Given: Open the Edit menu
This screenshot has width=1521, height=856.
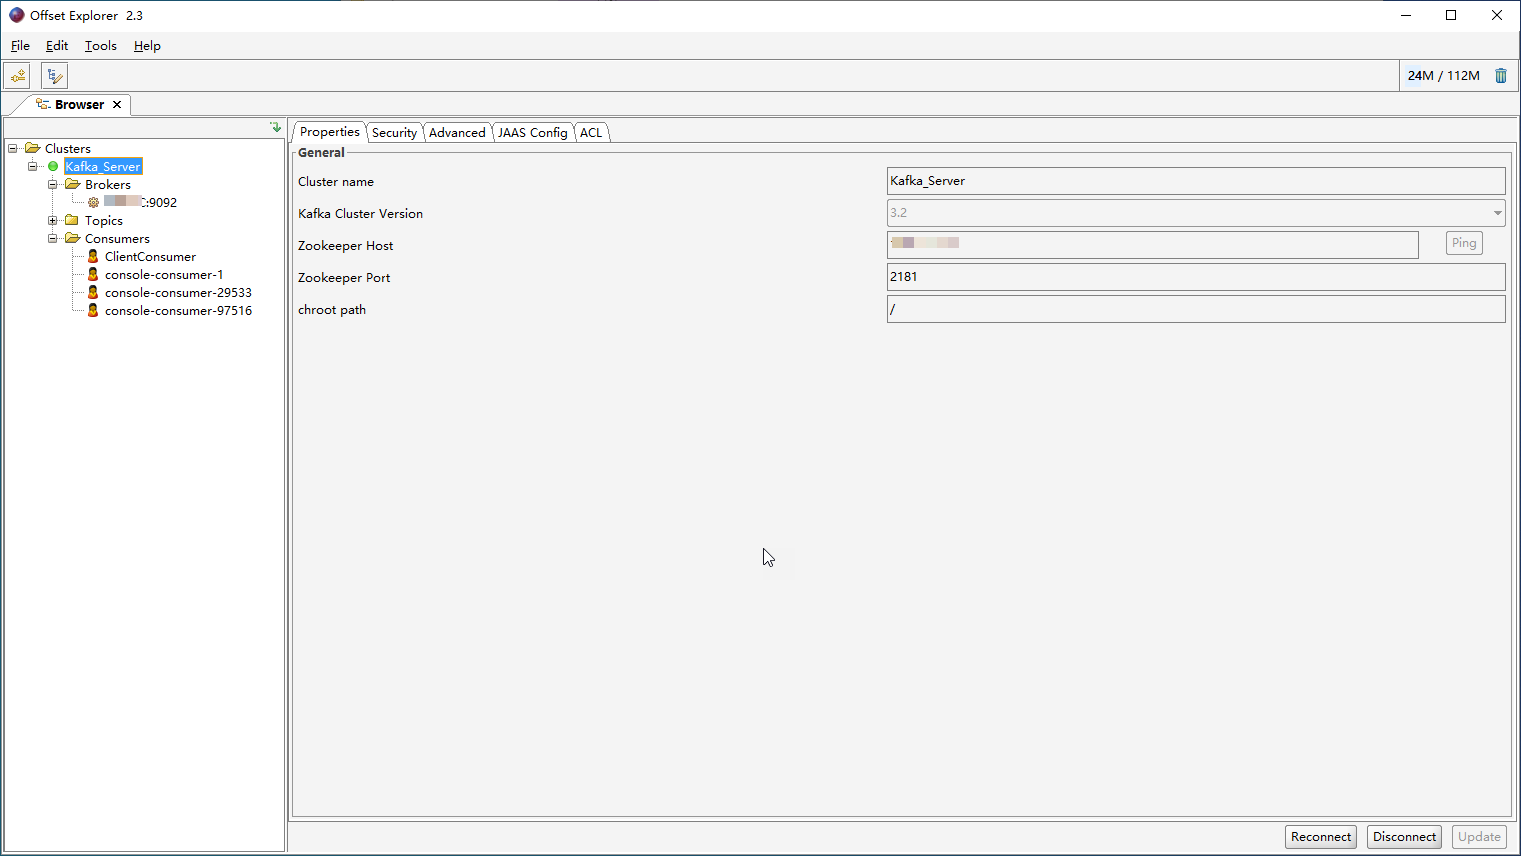Looking at the screenshot, I should (x=57, y=46).
